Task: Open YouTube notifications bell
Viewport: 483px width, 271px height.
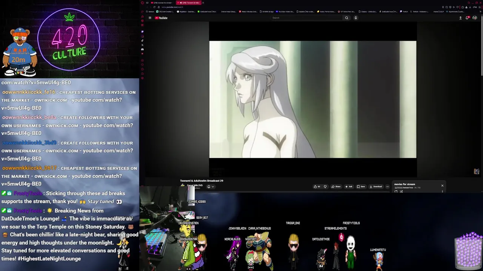Action: (x=467, y=18)
